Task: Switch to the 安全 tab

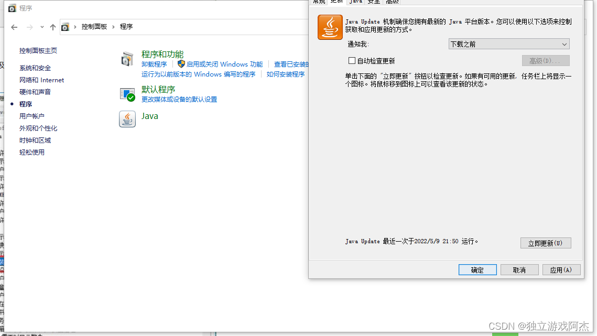Action: 374,2
